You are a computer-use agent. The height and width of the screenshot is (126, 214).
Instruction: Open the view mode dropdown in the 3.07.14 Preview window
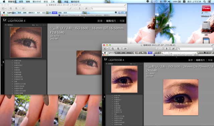click(x=4, y=8)
